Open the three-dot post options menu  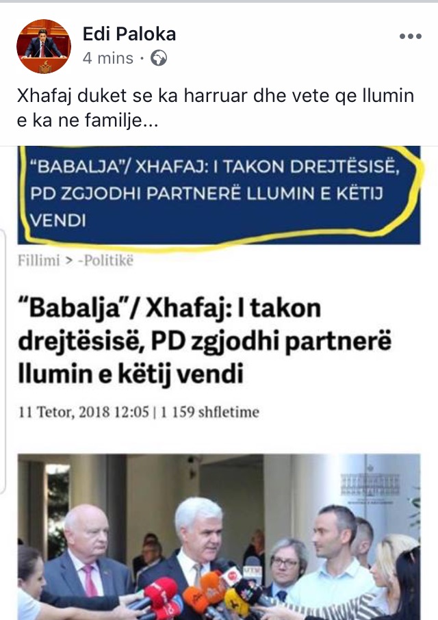coord(411,36)
